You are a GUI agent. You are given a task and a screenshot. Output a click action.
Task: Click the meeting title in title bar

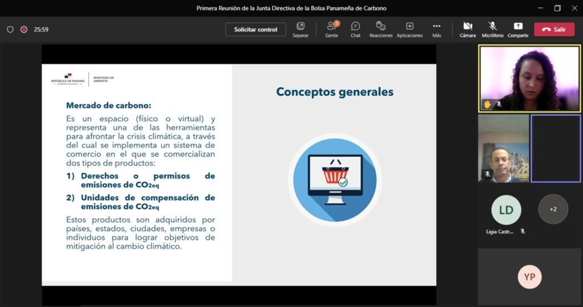point(291,8)
